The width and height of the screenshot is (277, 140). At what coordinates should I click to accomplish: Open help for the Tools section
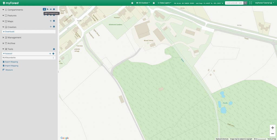pyautogui.click(x=54, y=49)
